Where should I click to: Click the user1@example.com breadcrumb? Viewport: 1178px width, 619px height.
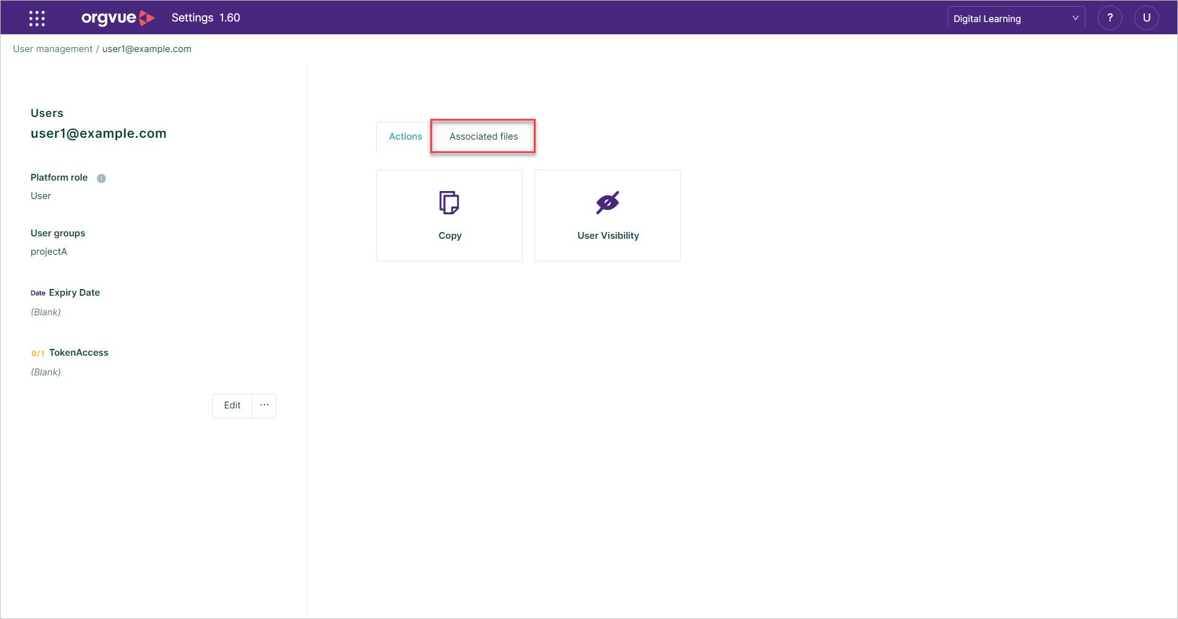147,49
